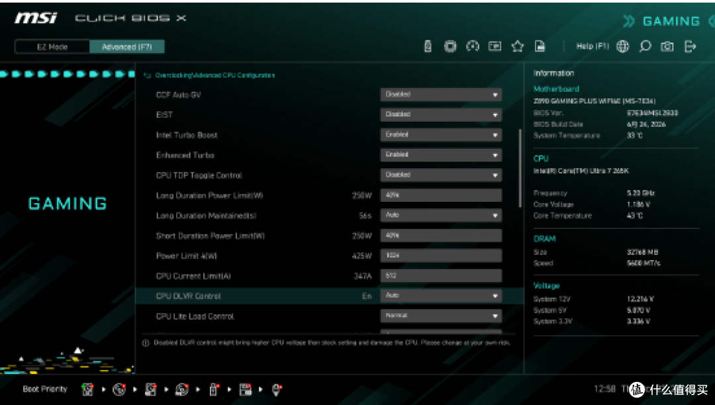Viewport: 715px width, 405px height.
Task: Click the Motherboard heading in Information
Action: [556, 89]
